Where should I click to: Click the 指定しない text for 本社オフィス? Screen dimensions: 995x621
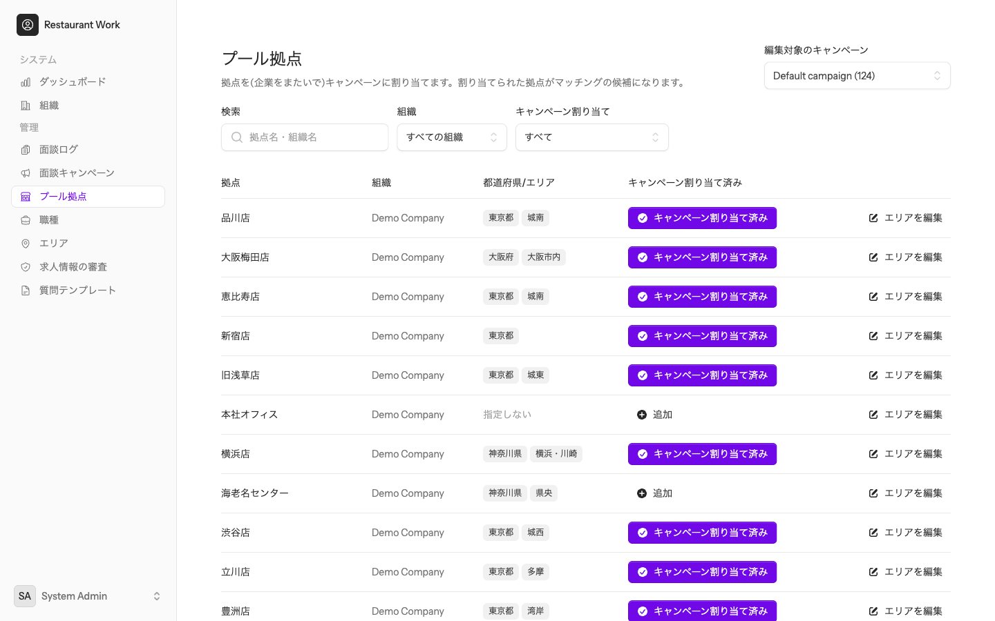pos(507,415)
